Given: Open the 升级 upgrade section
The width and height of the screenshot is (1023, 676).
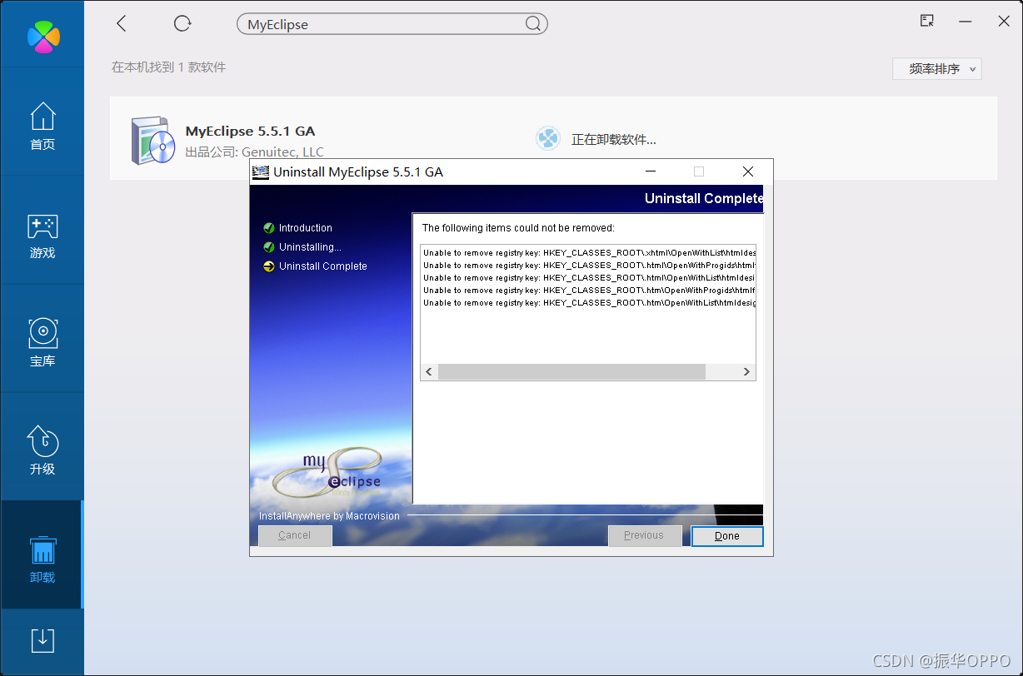Looking at the screenshot, I should point(42,450).
